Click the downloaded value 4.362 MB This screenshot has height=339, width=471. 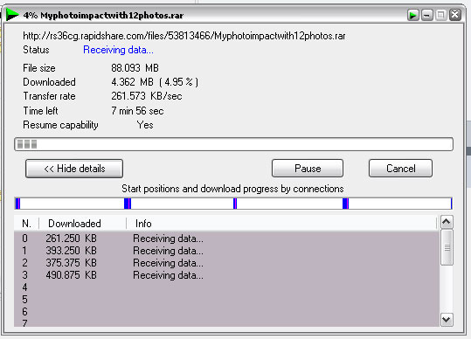[x=133, y=82]
